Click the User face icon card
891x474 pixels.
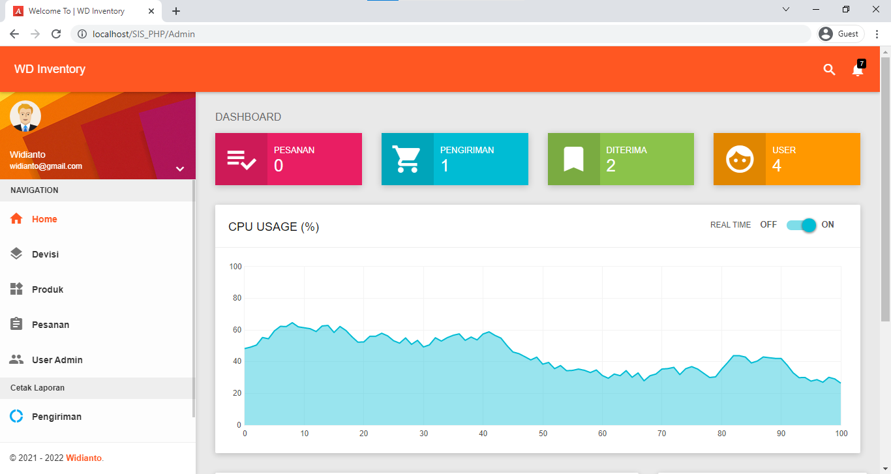pos(740,159)
